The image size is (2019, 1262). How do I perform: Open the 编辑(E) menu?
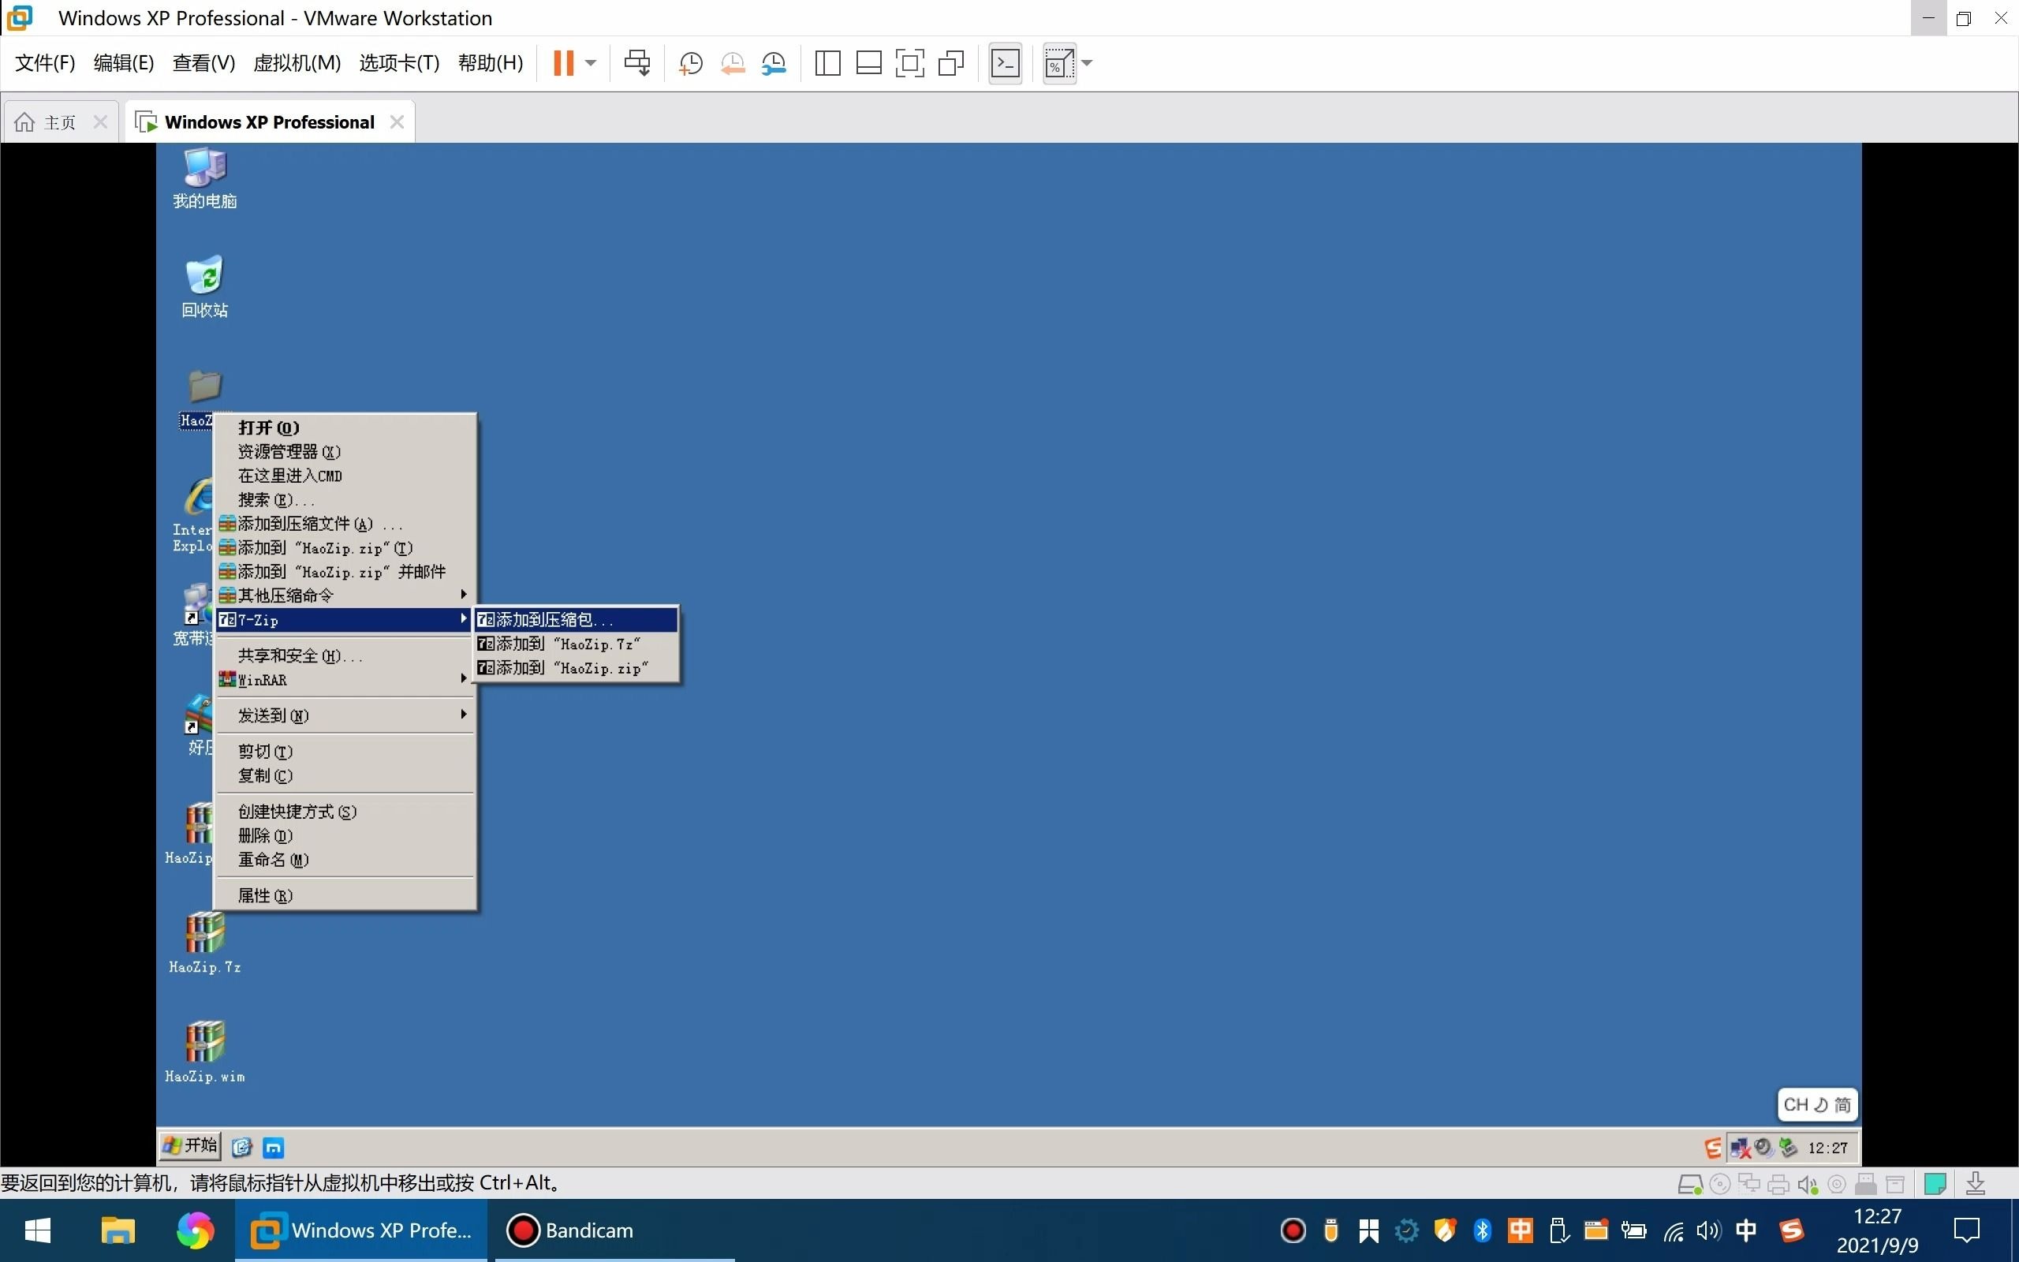pos(124,62)
